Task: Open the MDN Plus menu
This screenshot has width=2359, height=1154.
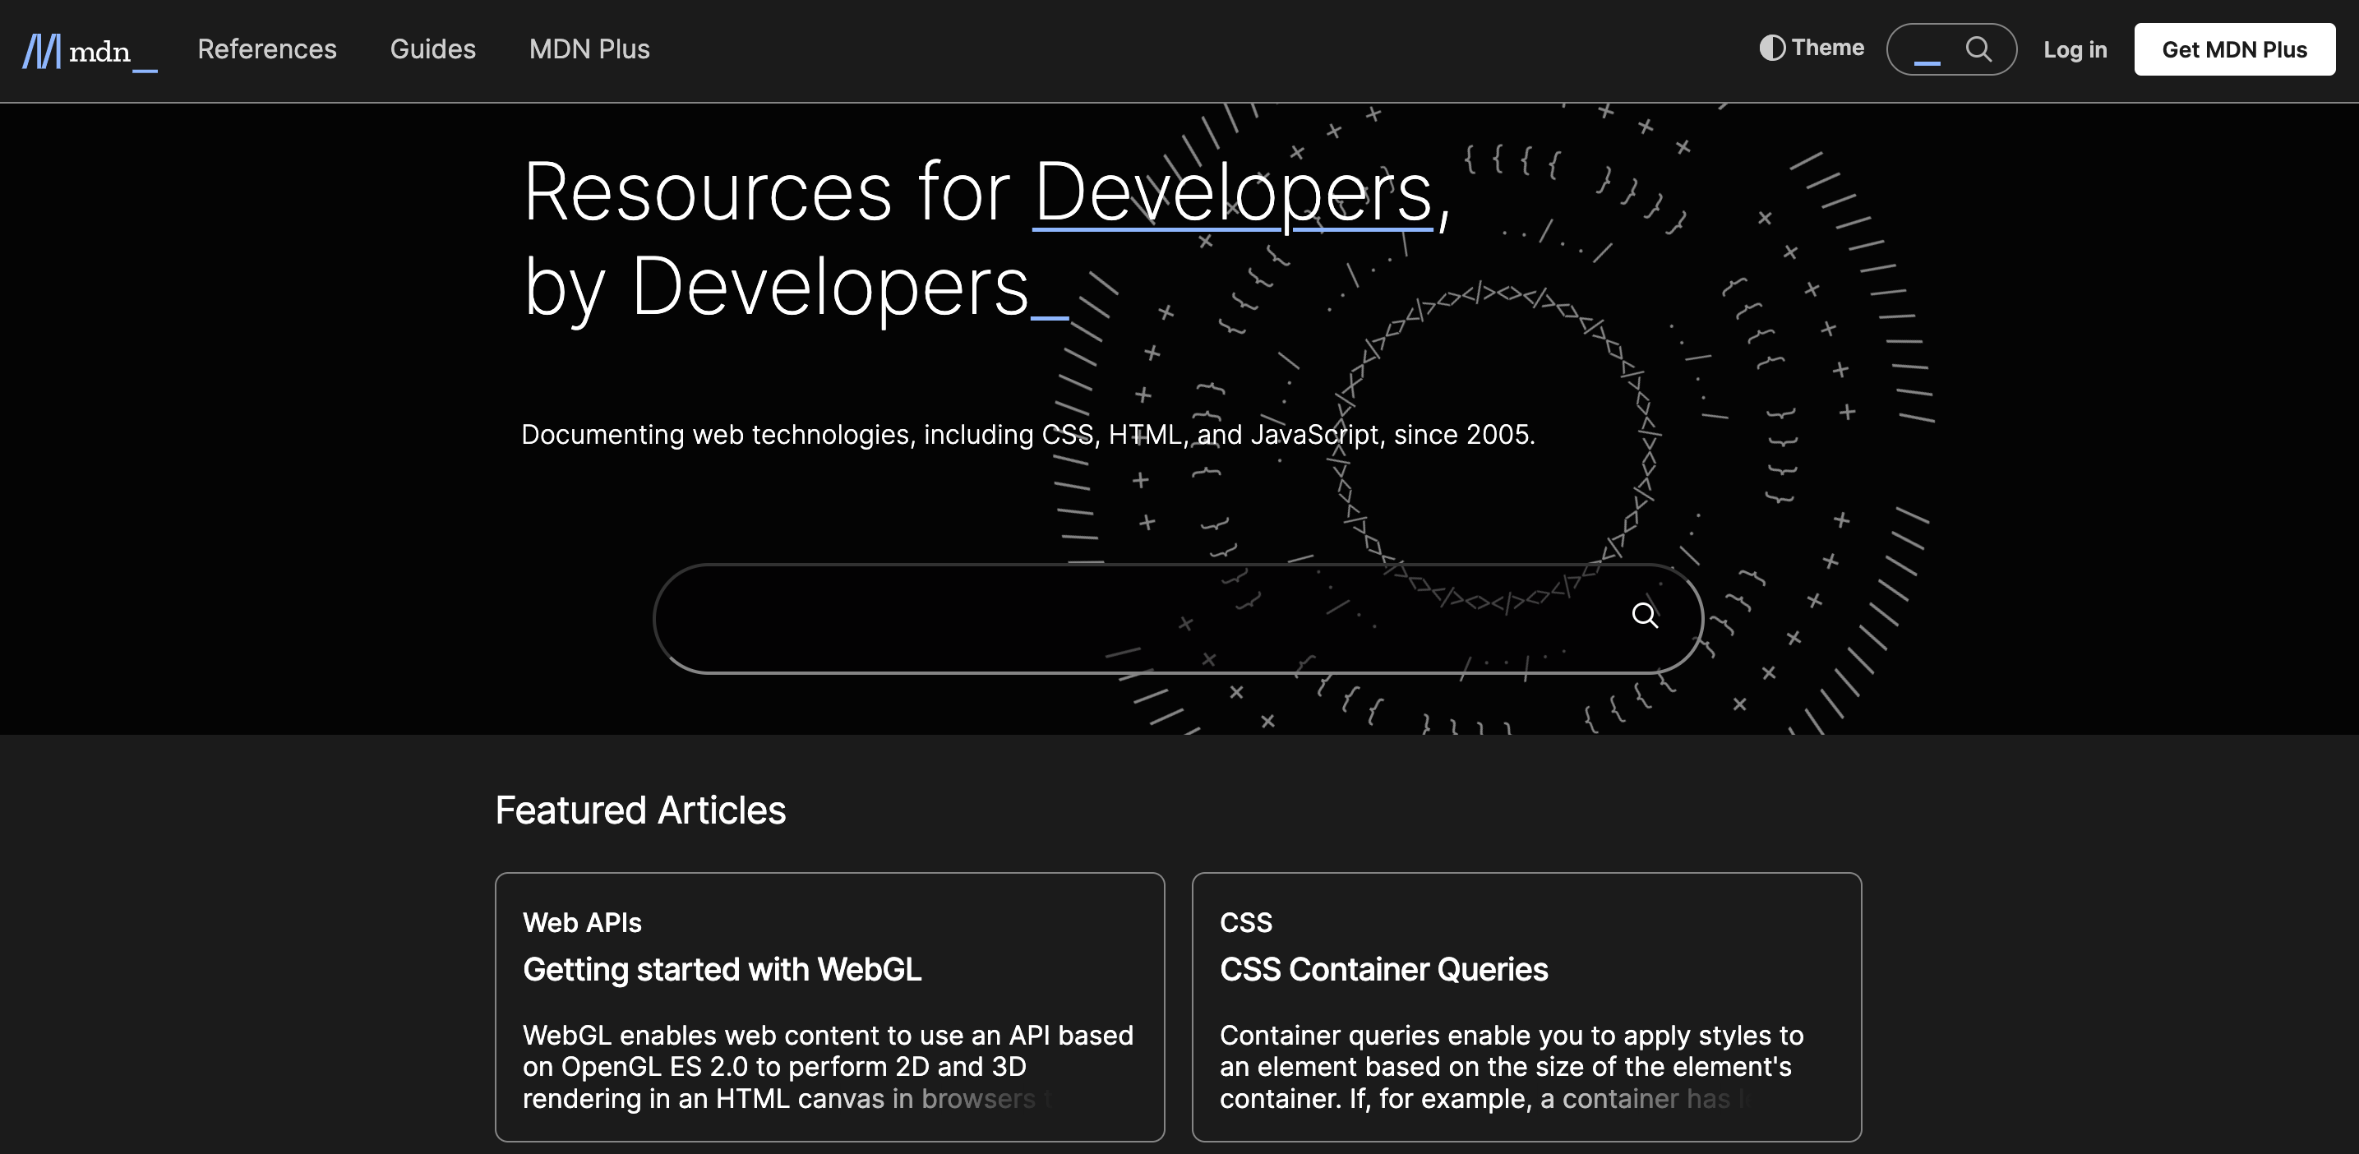Action: point(589,49)
